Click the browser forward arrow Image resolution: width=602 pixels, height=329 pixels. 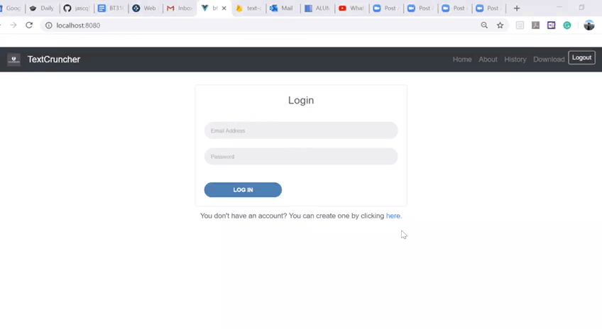tap(13, 26)
